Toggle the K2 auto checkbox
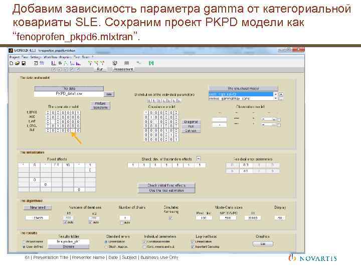Screen dimensions: 361x271 (x=90, y=222)
